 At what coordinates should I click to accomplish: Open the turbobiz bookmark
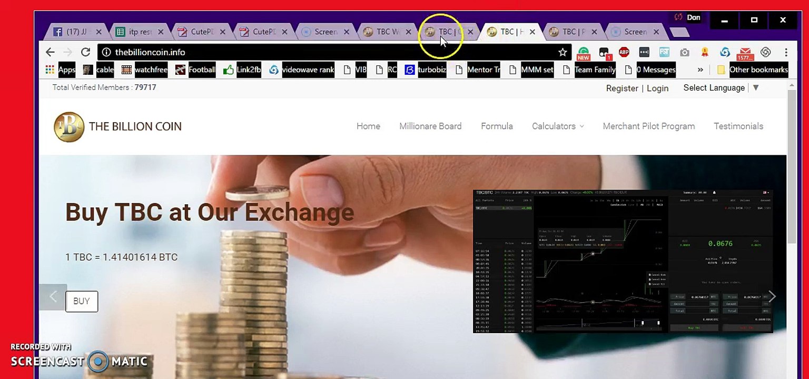click(x=425, y=69)
